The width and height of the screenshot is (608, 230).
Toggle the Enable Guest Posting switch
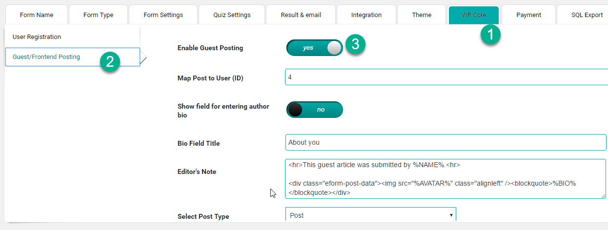pyautogui.click(x=315, y=48)
